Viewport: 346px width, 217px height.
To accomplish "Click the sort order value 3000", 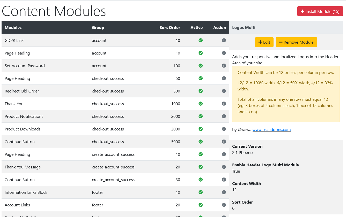I will pyautogui.click(x=176, y=129).
